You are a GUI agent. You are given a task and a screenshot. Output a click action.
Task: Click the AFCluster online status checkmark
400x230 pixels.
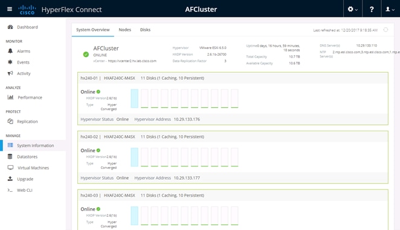coord(86,54)
